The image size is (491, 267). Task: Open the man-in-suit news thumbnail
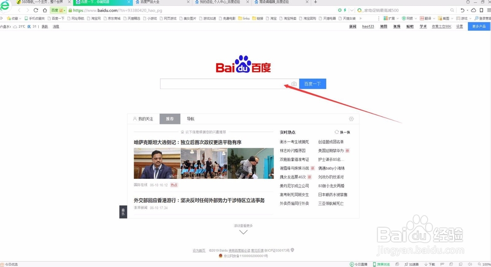pos(157,163)
